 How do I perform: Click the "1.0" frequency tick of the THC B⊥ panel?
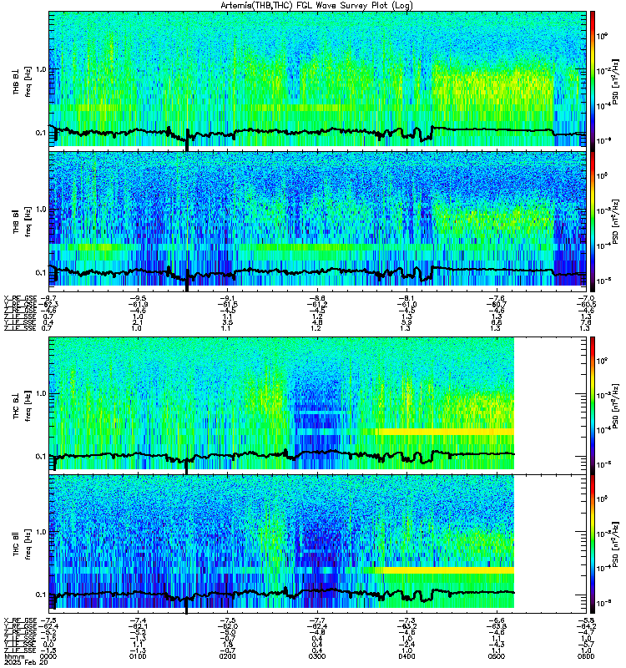coord(39,393)
